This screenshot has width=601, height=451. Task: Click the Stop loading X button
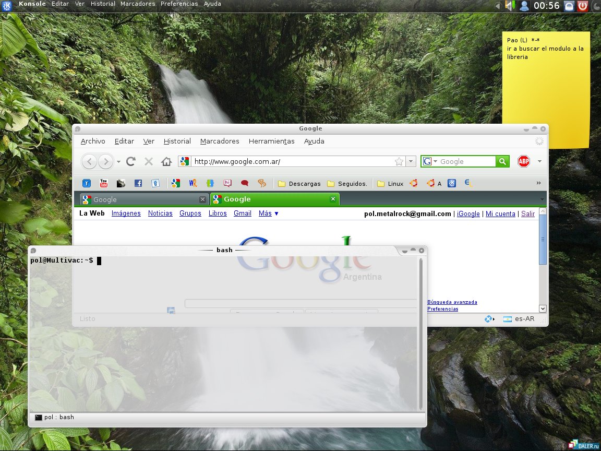(x=148, y=161)
